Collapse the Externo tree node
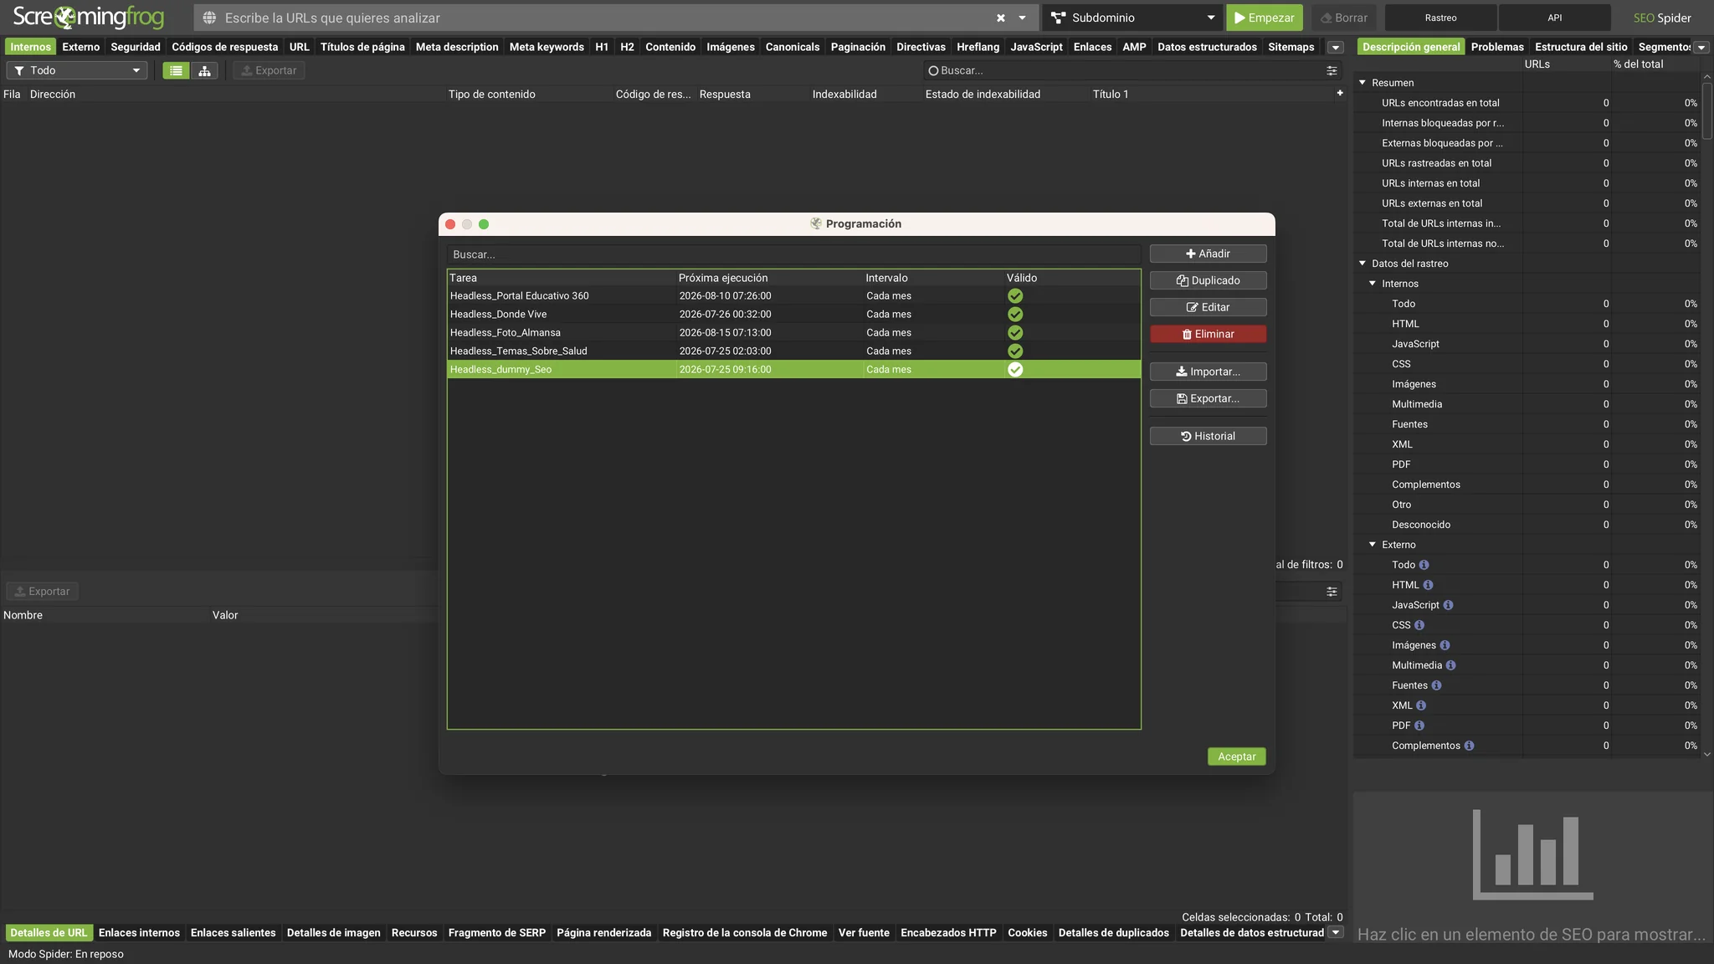 (x=1373, y=544)
